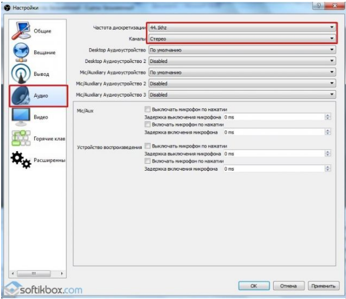Open the Mic/Auxiliary Аудиоустройство 3 dropdown
346x299 pixels.
point(242,95)
